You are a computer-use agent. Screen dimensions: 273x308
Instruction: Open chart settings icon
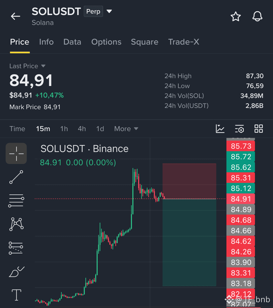click(x=239, y=129)
